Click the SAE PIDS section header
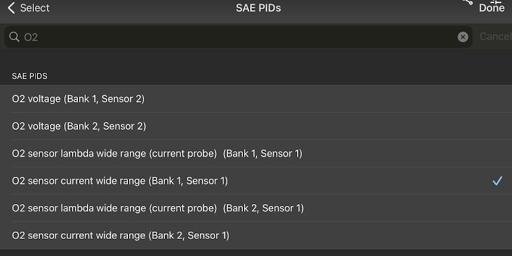Viewport: 512px width, 256px height. 30,76
